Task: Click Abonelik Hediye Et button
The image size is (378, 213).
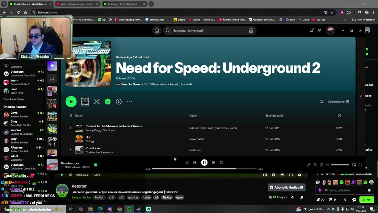Action: [286, 187]
